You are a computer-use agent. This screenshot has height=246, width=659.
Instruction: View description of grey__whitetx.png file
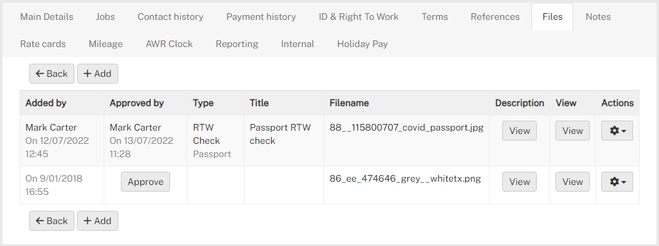(x=519, y=182)
